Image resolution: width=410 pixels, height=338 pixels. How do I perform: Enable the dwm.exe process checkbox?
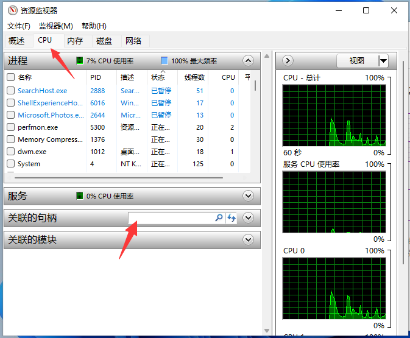click(10, 152)
